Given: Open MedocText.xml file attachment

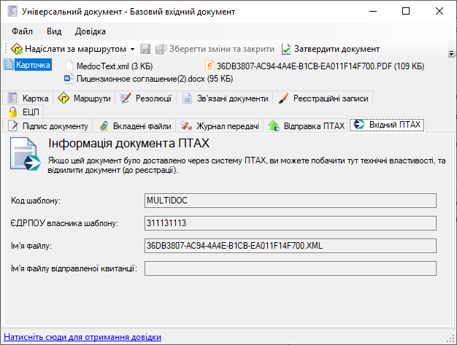Looking at the screenshot, I should [114, 66].
